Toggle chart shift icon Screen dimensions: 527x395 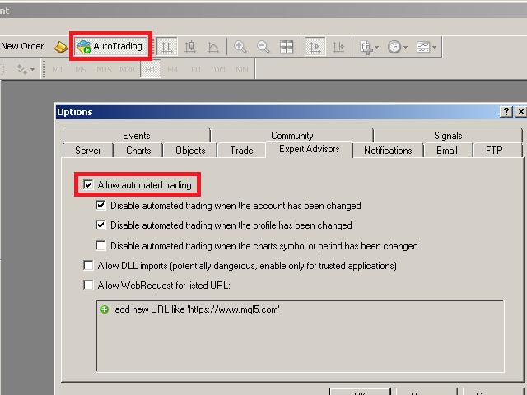click(338, 47)
